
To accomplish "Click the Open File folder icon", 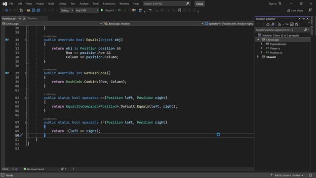I will pos(29,10).
